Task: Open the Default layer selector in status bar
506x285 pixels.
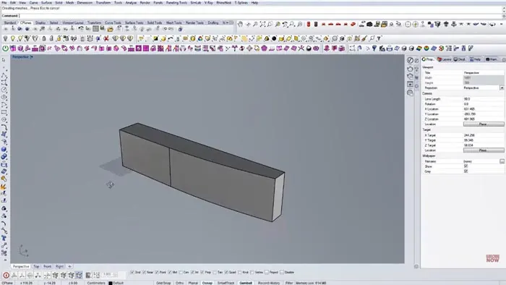Action: (x=118, y=283)
